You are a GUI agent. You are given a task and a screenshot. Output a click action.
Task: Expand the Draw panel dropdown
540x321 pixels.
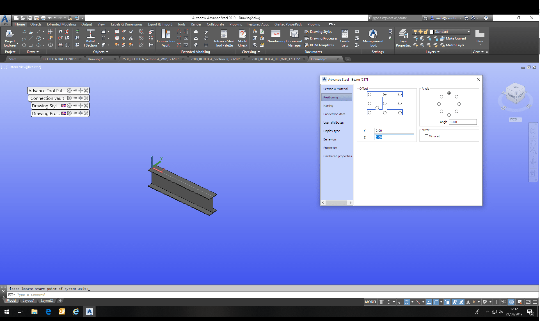click(37, 52)
